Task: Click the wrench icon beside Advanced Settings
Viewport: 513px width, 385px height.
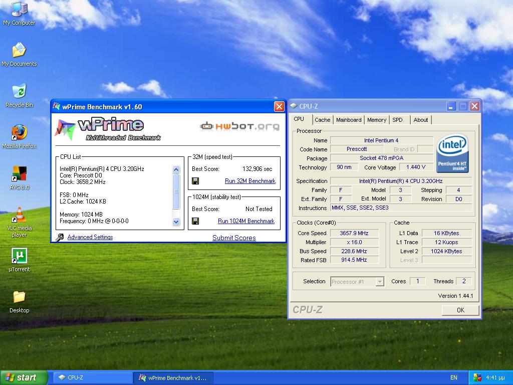Action: pyautogui.click(x=60, y=237)
